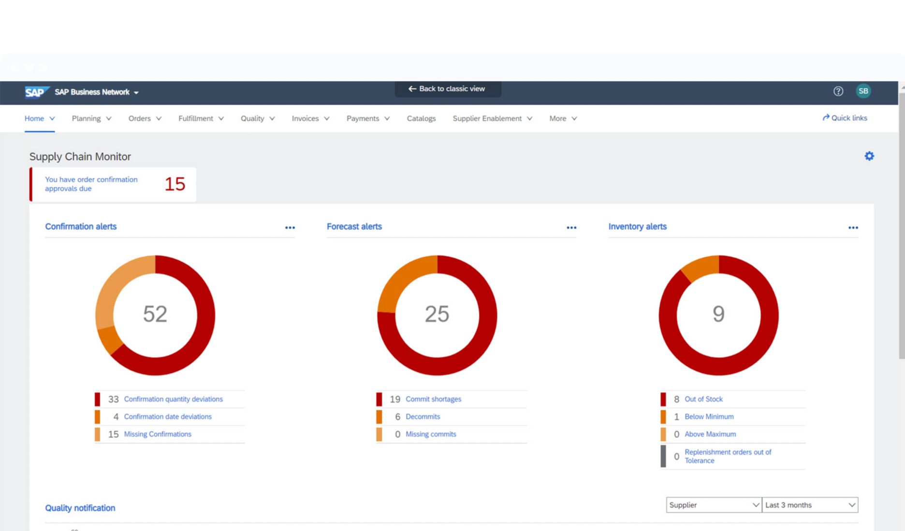Click the SAP logo icon
The image size is (905, 531).
36,92
